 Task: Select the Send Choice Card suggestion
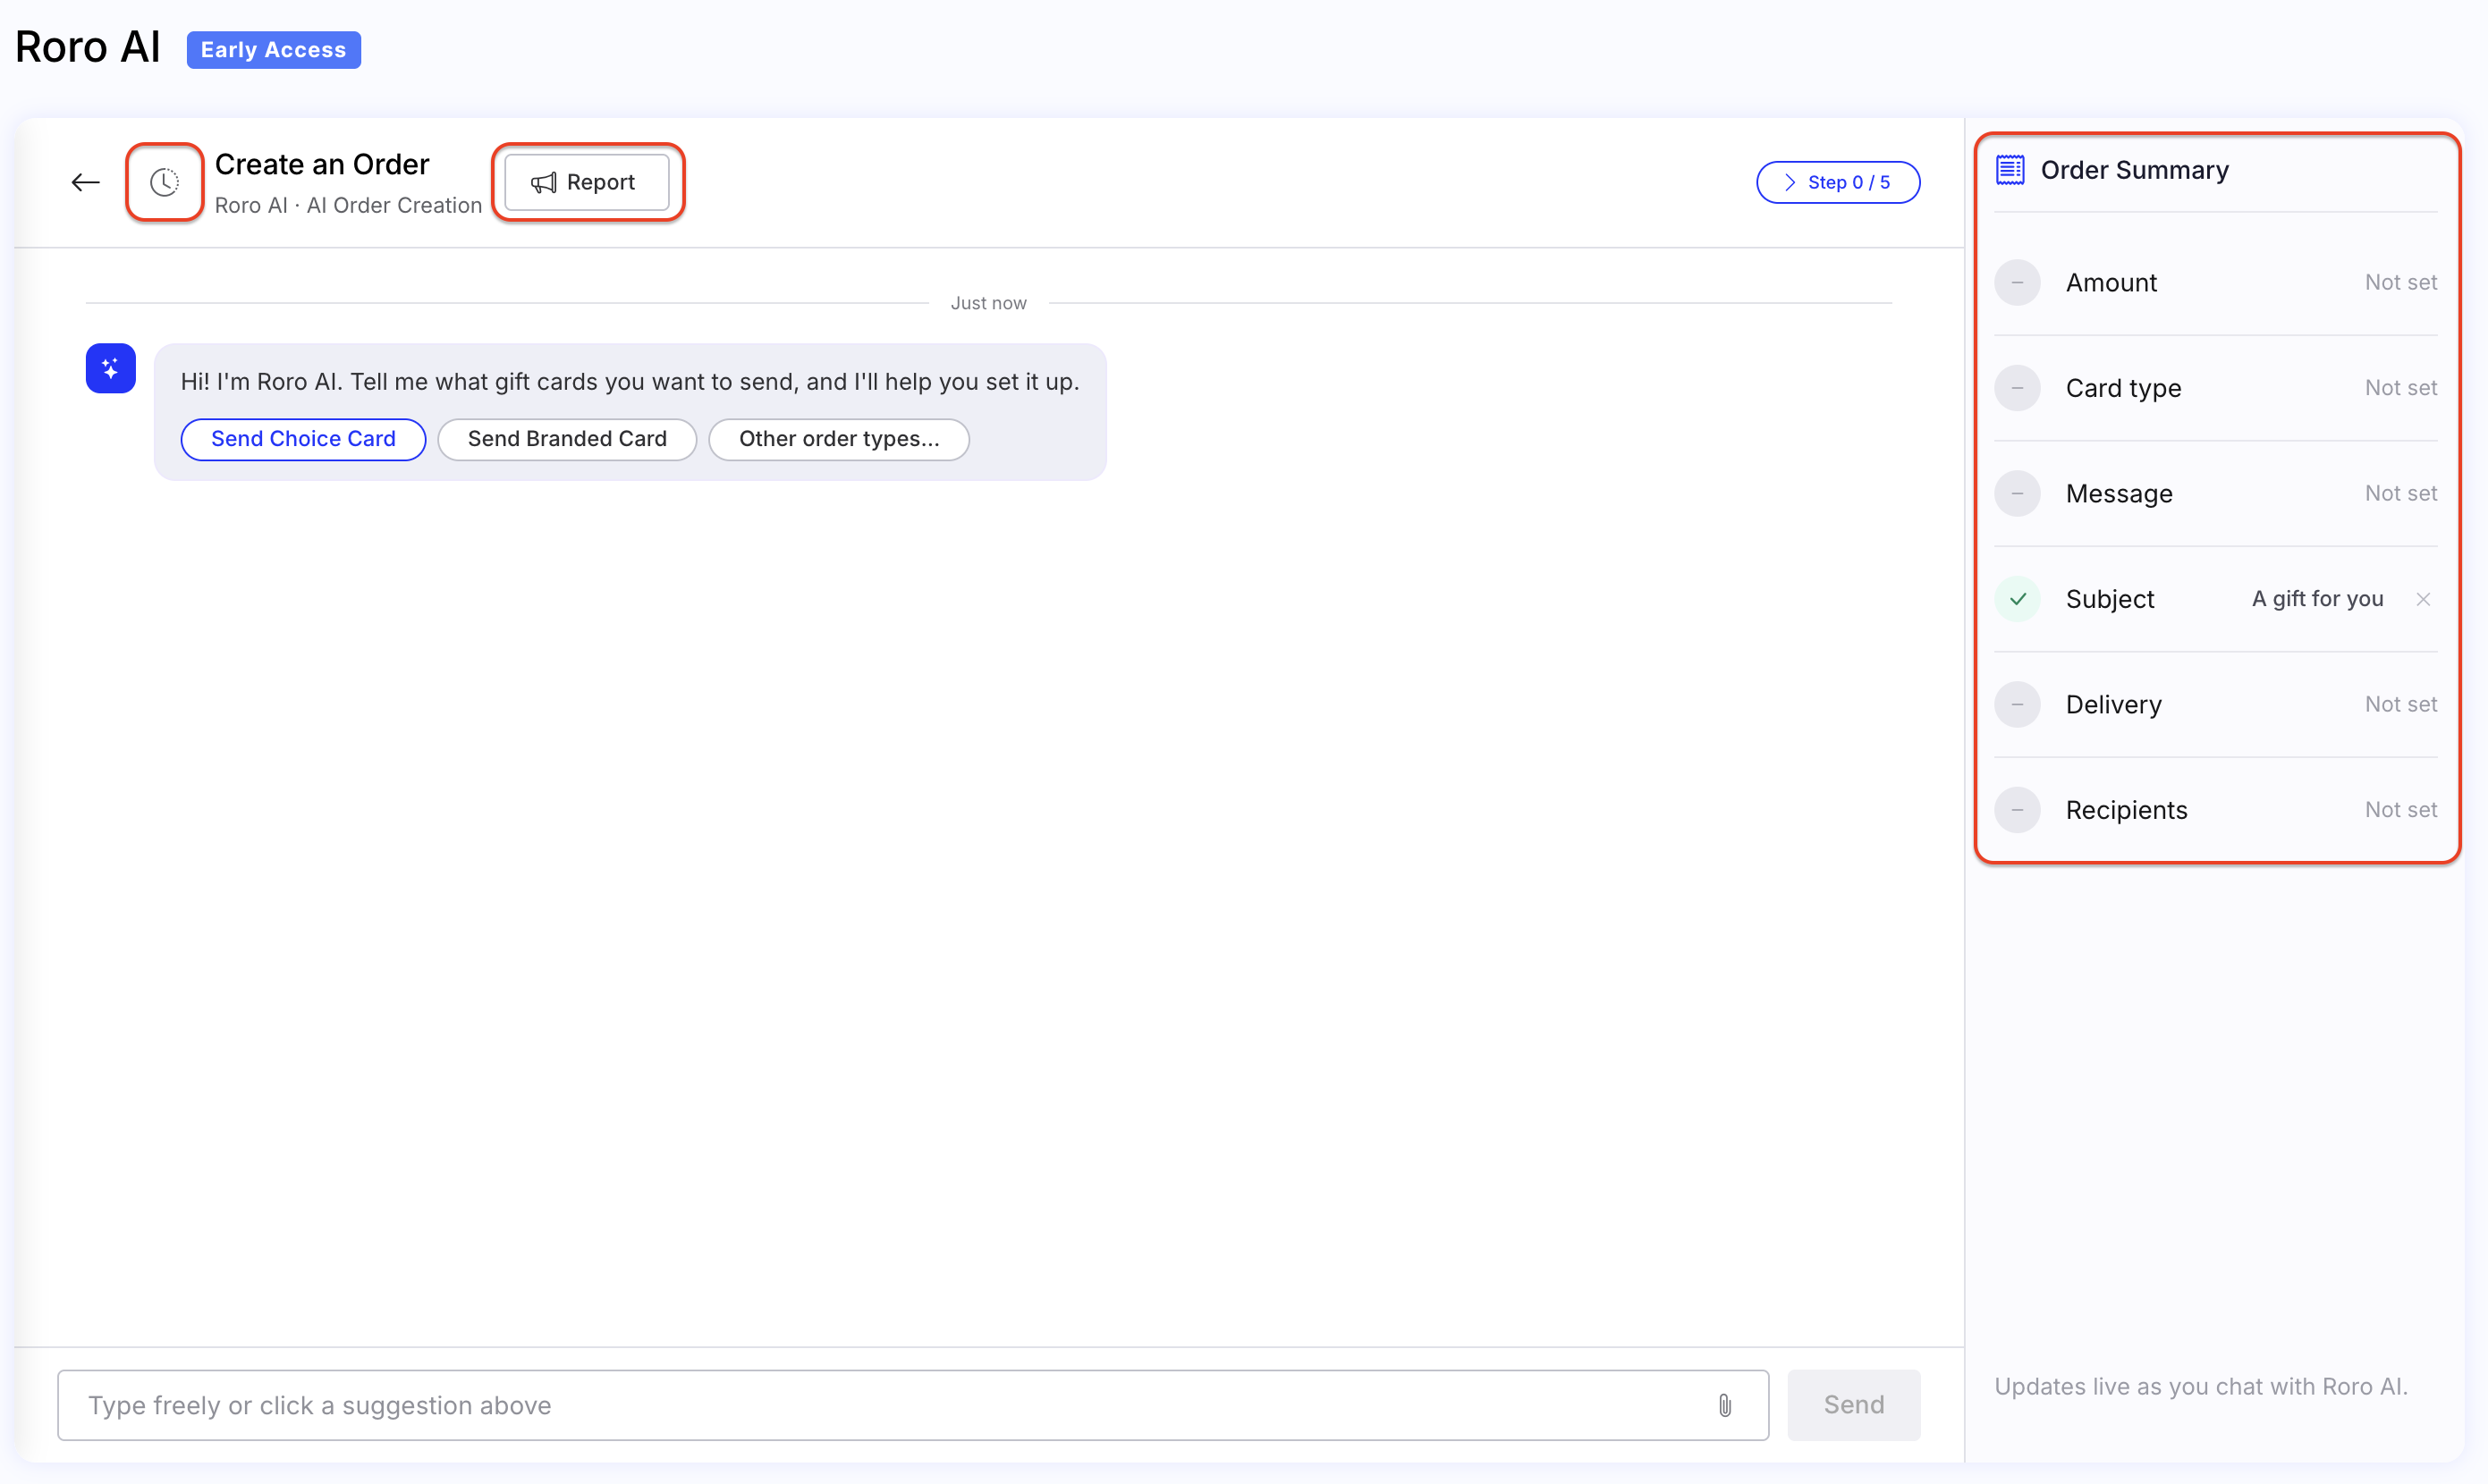pos(303,439)
